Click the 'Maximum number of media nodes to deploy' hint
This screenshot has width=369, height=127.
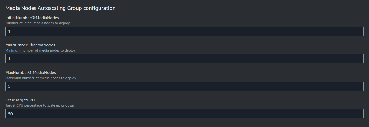click(x=41, y=78)
